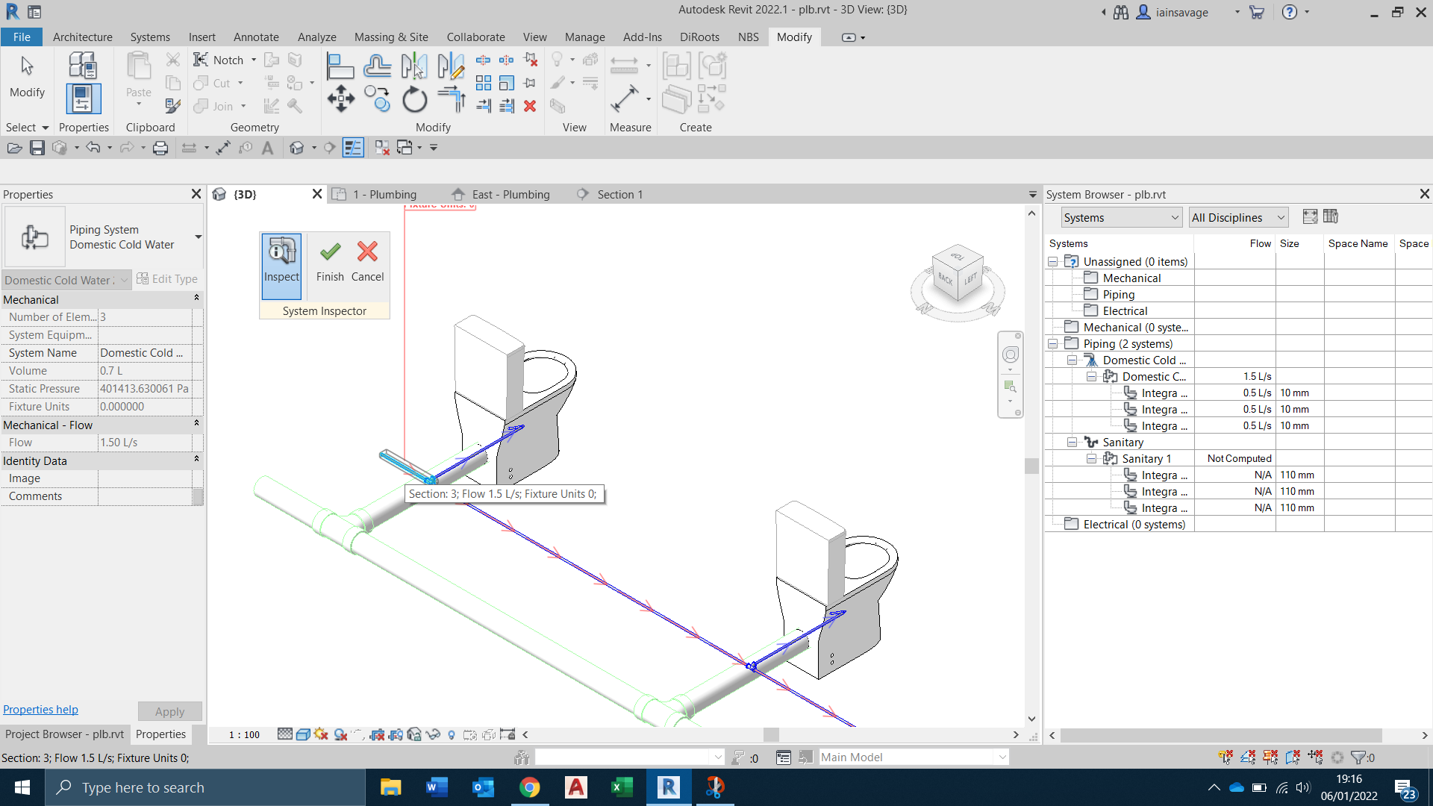Click the Finish button in System Inspector
This screenshot has width=1433, height=806.
[329, 261]
